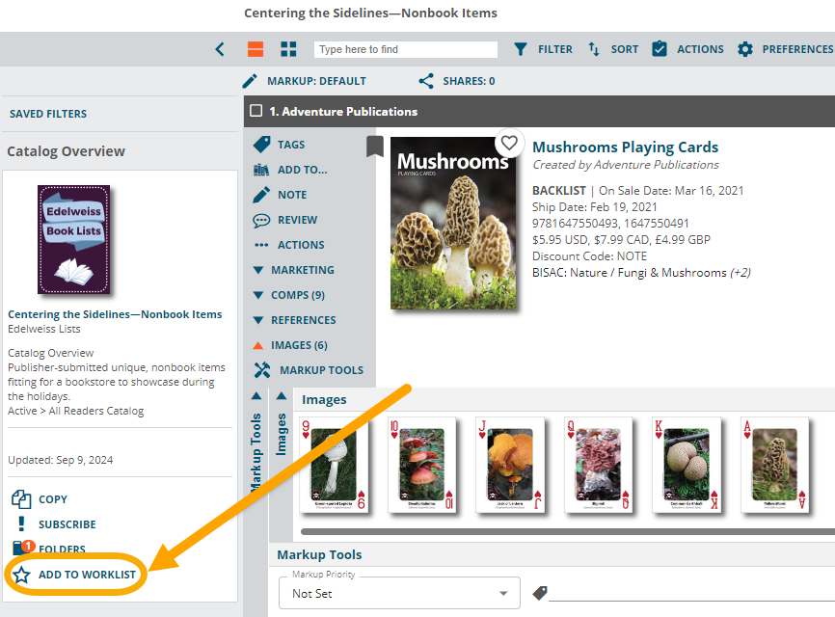Click the Add to Worklist star icon
The height and width of the screenshot is (617, 835).
21,575
